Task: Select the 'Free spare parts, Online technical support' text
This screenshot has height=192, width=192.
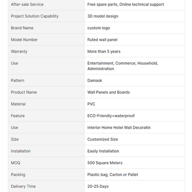Action: pos(126,5)
